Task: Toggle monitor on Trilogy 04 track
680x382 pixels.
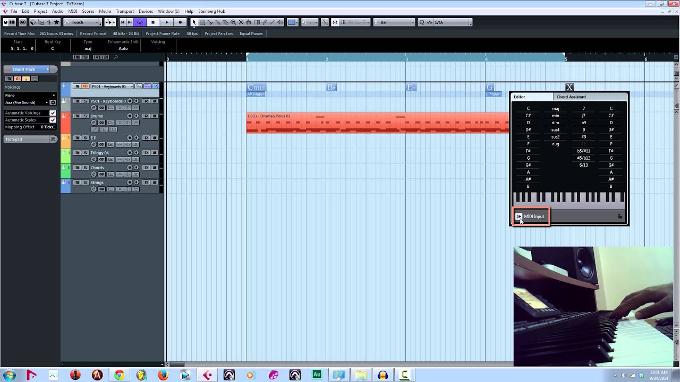Action: tap(137, 153)
